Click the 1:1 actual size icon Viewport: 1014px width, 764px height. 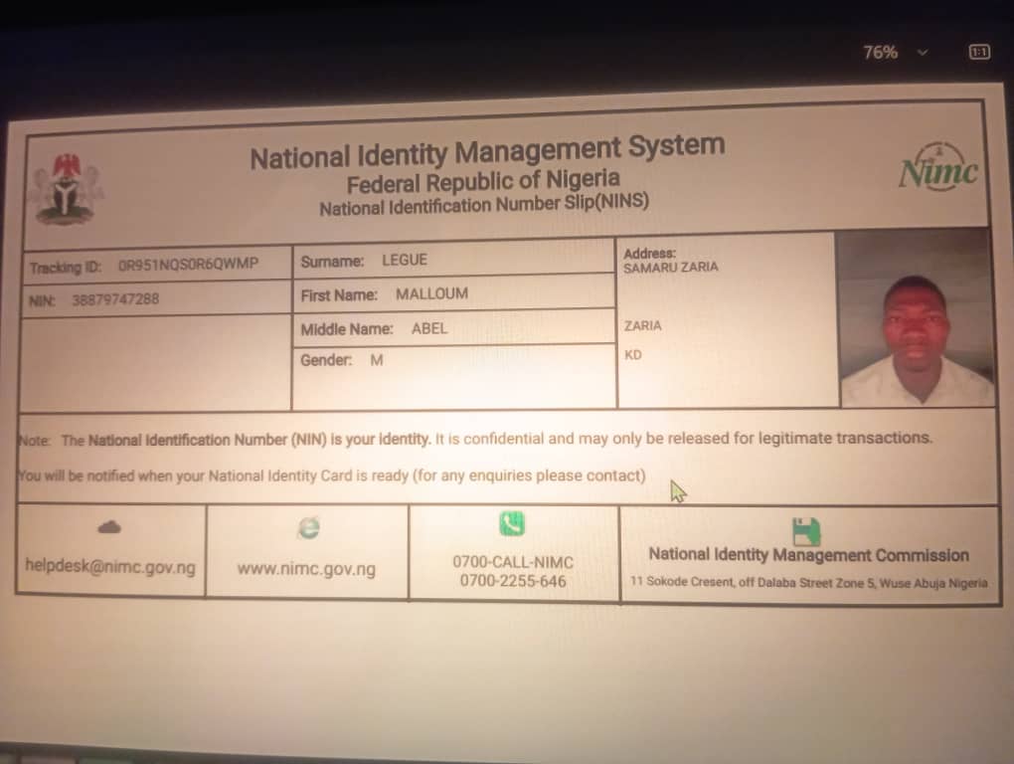[978, 52]
